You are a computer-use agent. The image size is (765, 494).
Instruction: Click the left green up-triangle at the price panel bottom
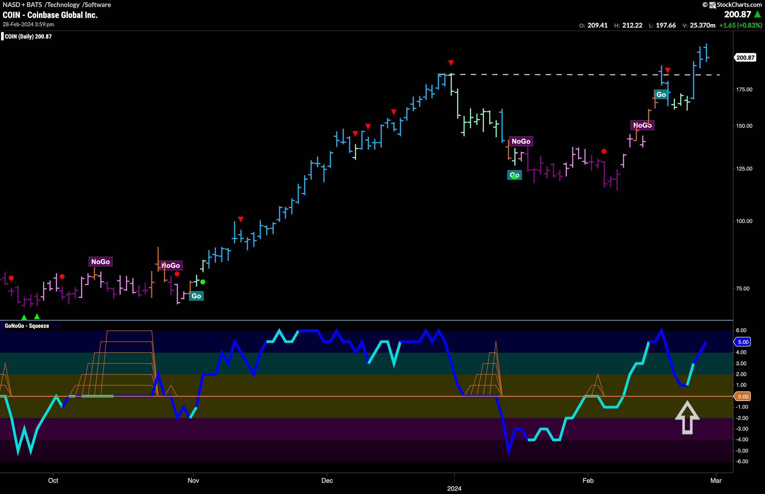click(24, 317)
